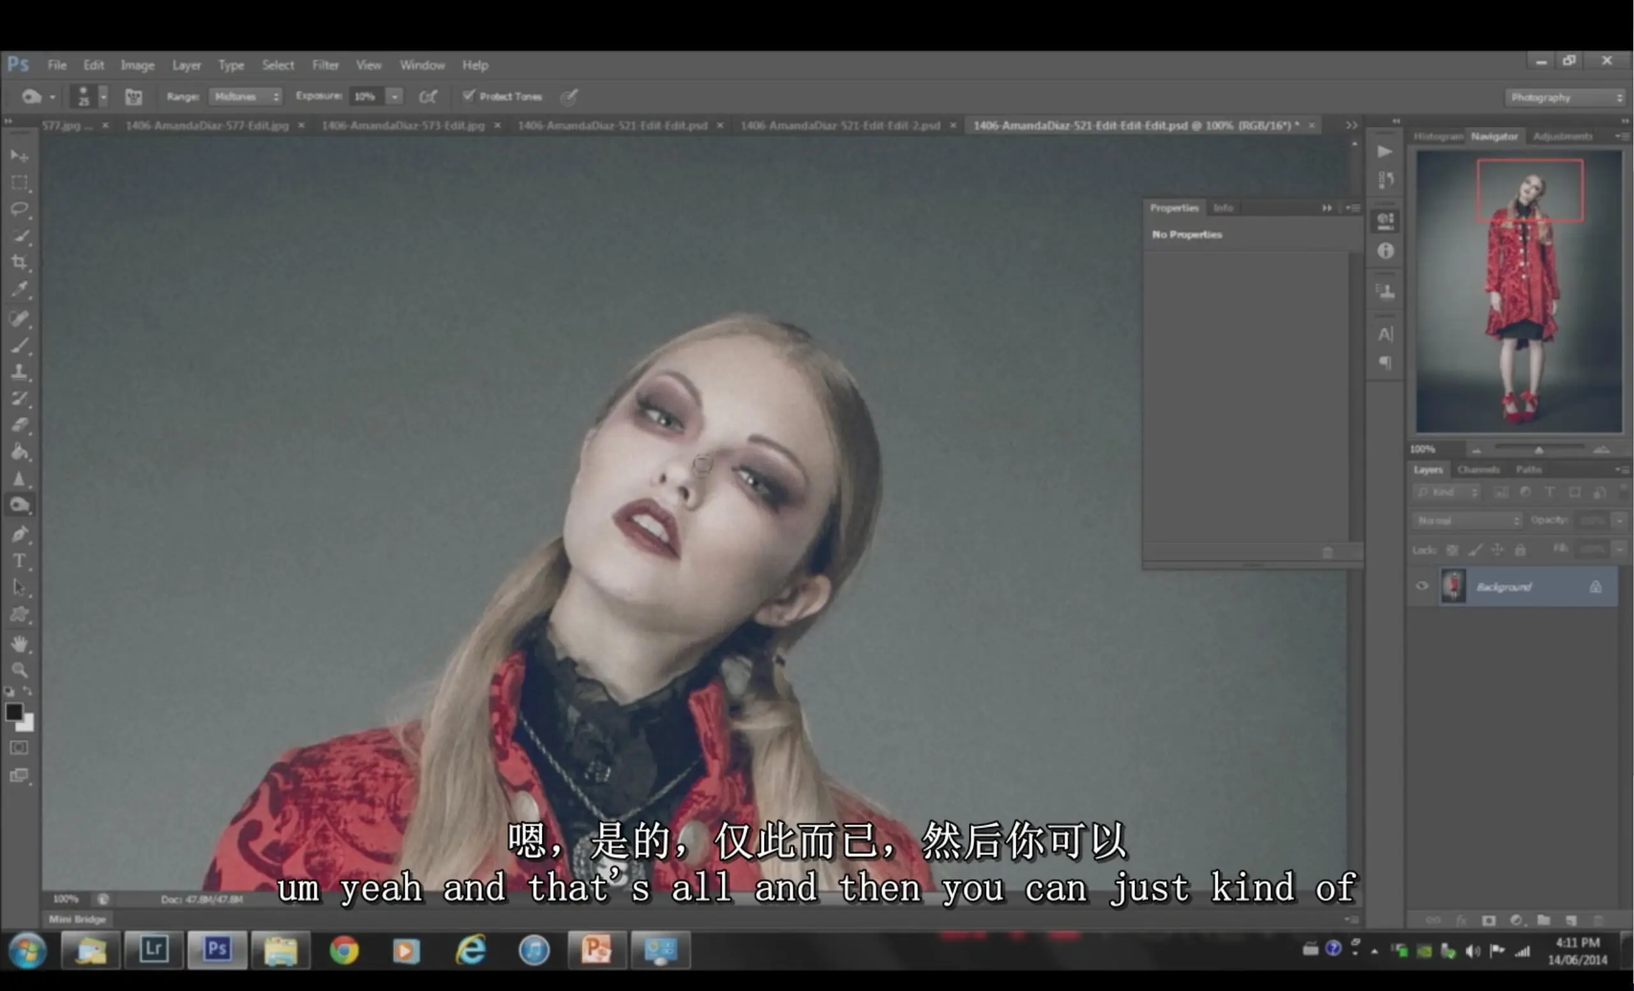Select the Eraser tool
Viewport: 1634px width, 991px height.
point(19,425)
